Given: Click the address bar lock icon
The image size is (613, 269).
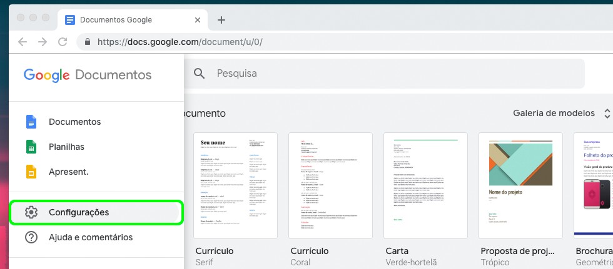Looking at the screenshot, I should (88, 42).
